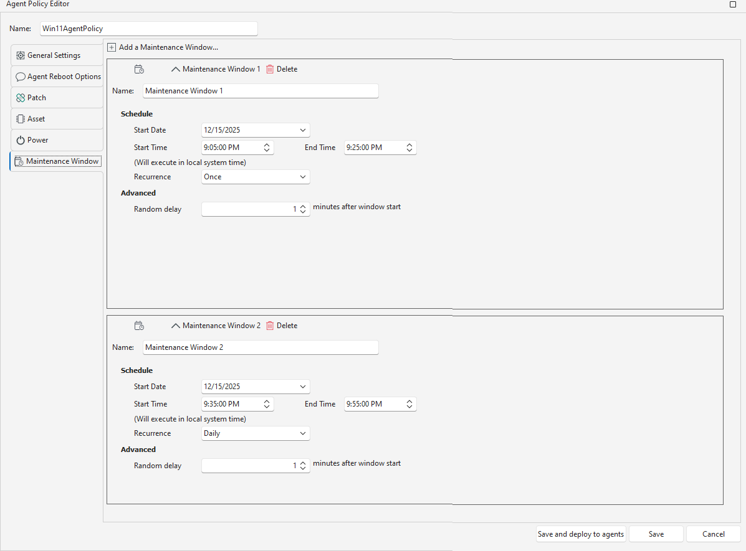The image size is (746, 551).
Task: Collapse the Maintenance Window 2 section
Action: [x=176, y=326]
